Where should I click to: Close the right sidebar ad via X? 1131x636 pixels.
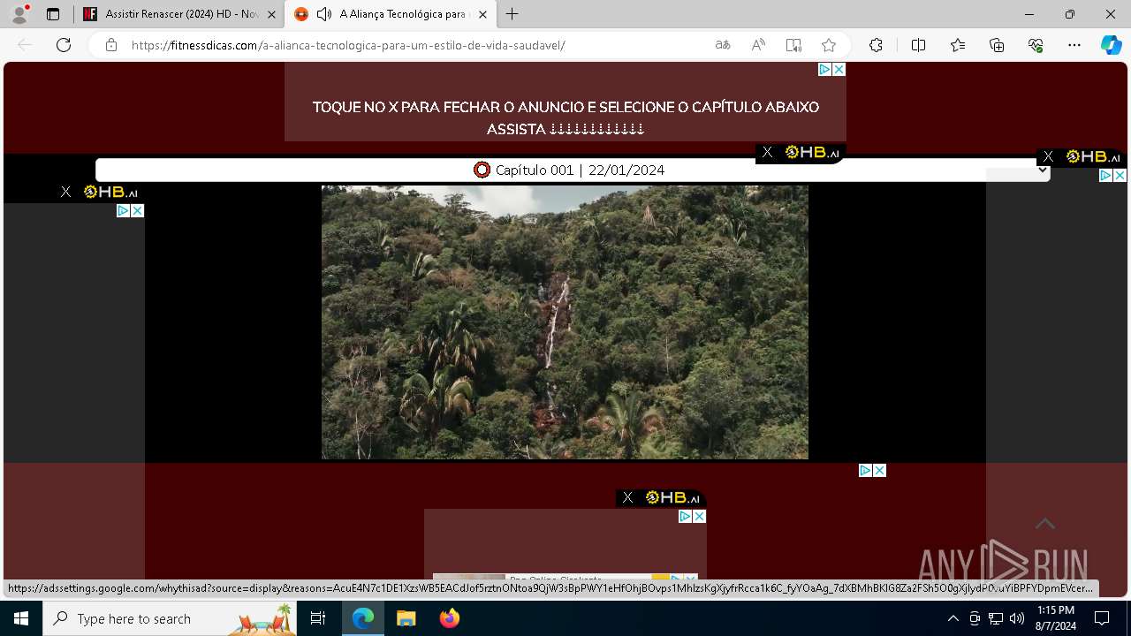[x=1120, y=176]
